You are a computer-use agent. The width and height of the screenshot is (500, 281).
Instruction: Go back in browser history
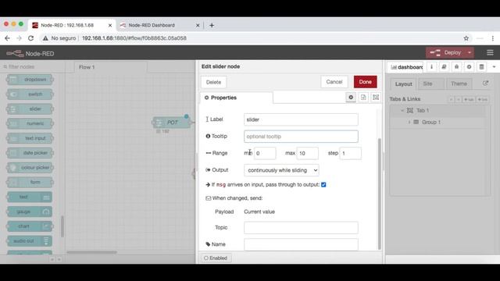tap(7, 38)
